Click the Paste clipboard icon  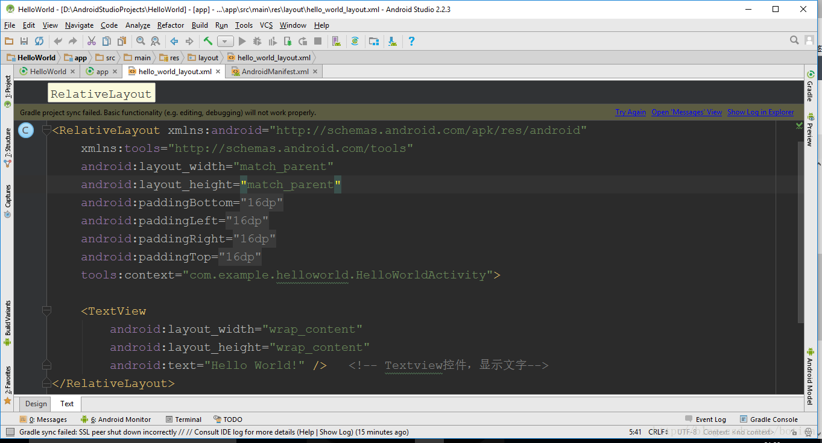point(122,41)
